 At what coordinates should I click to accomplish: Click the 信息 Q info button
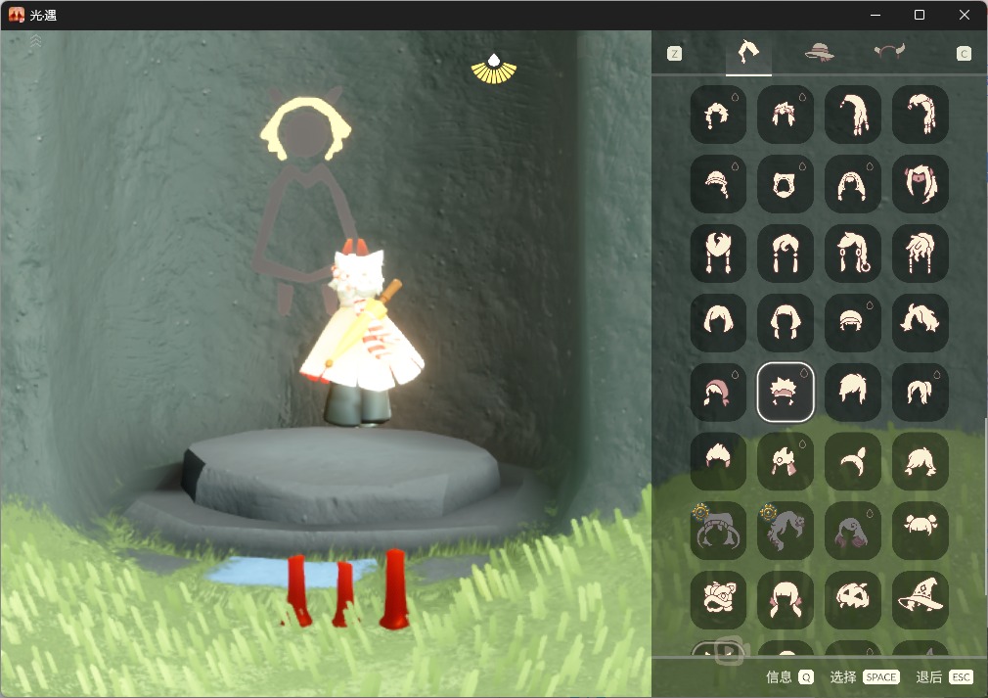[x=789, y=677]
